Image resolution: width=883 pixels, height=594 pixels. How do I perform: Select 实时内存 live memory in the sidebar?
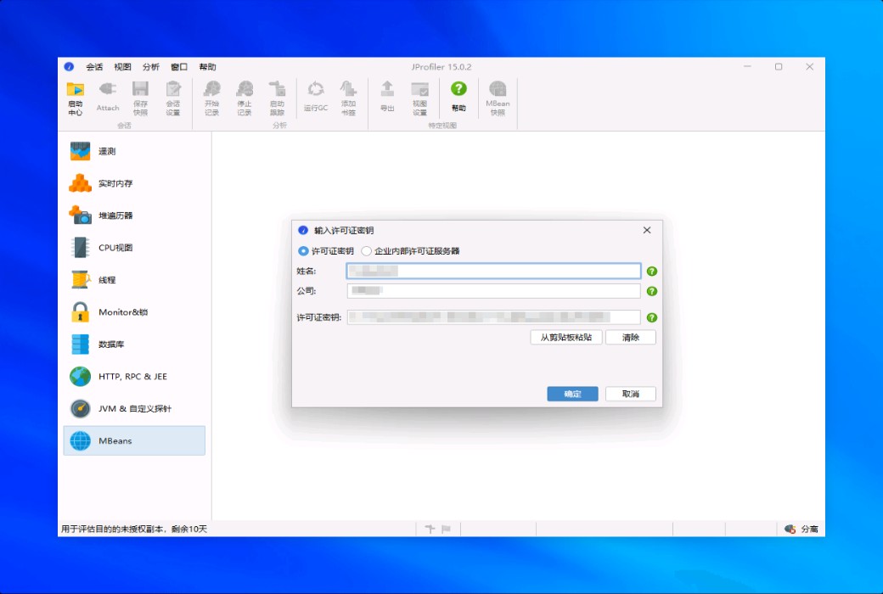pyautogui.click(x=135, y=183)
